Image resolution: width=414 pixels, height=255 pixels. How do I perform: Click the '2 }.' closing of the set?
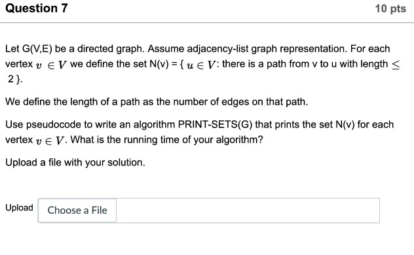click(15, 79)
